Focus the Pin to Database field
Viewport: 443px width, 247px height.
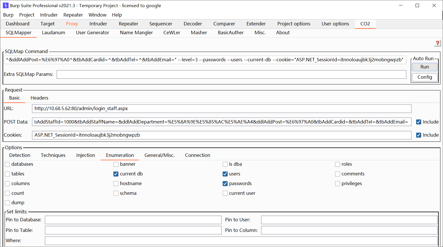point(133,220)
